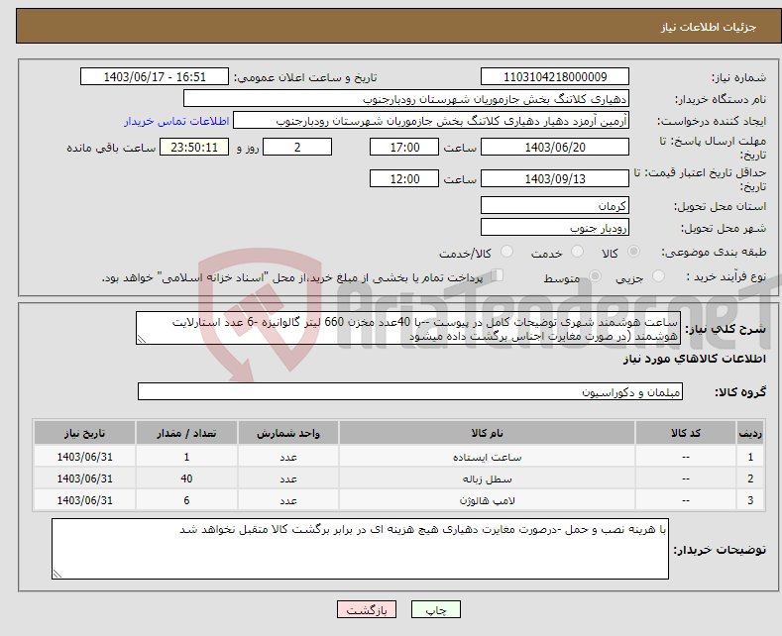Click the نام کالا column header
This screenshot has height=636, width=782.
click(487, 433)
